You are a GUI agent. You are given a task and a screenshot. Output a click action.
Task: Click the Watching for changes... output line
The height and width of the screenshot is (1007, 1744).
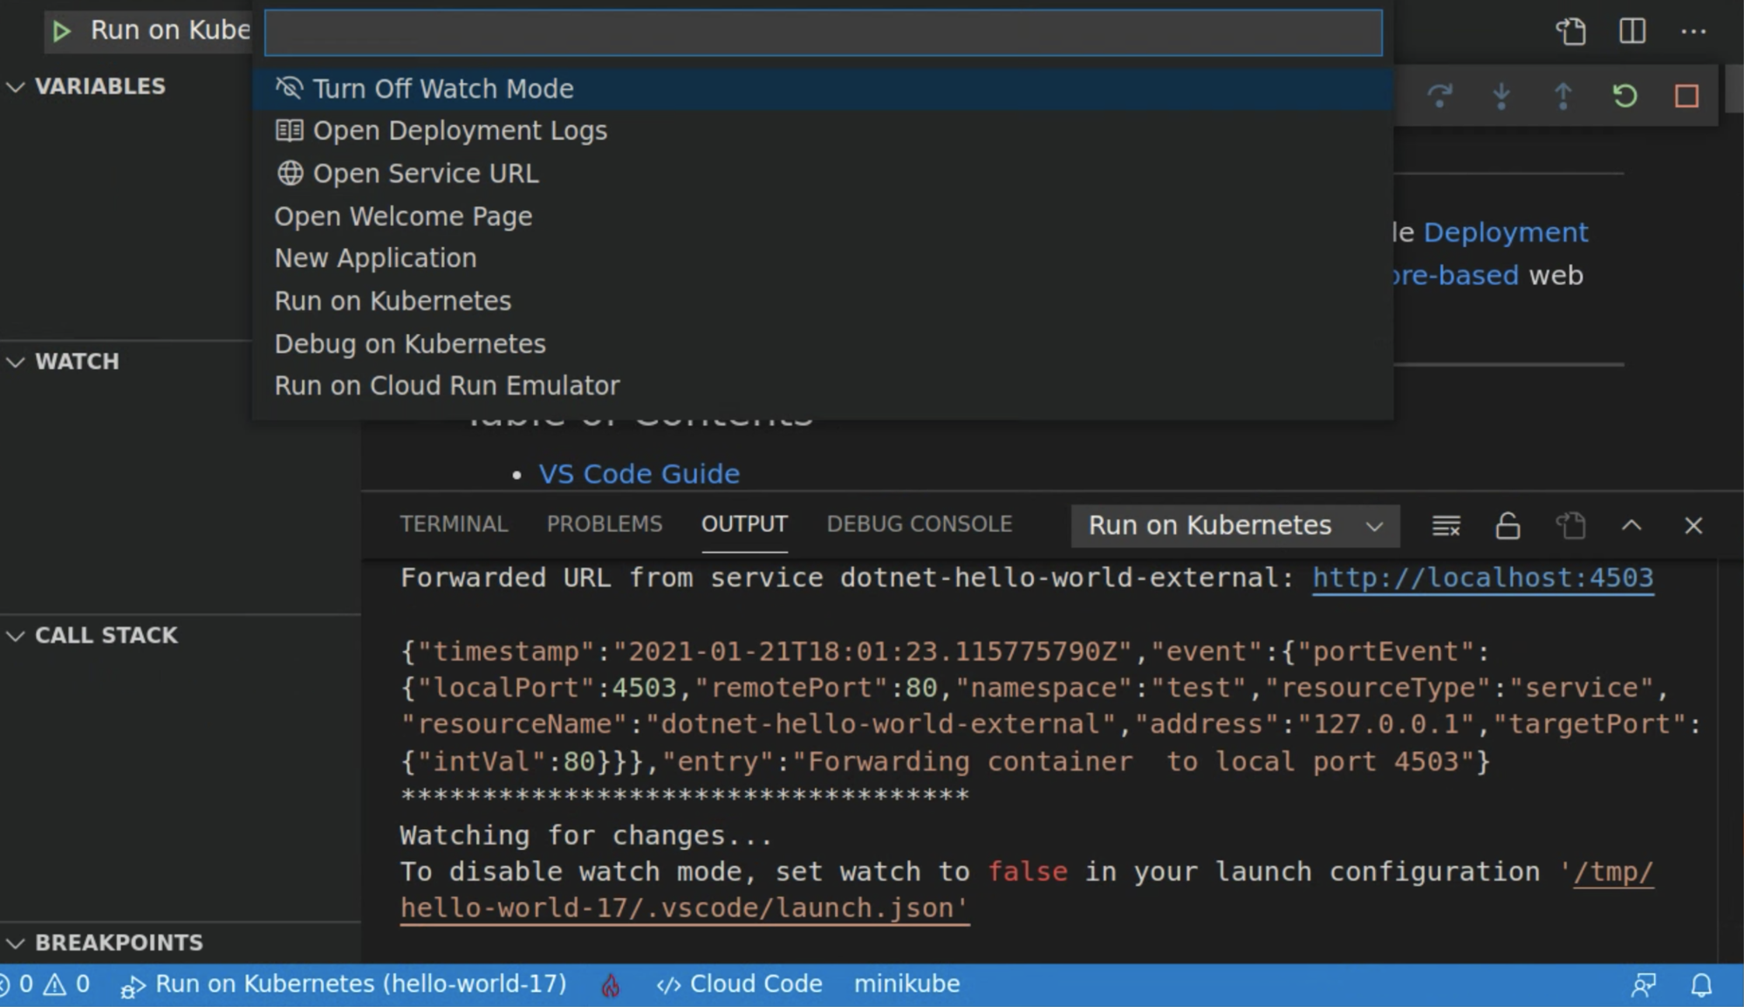[585, 836]
